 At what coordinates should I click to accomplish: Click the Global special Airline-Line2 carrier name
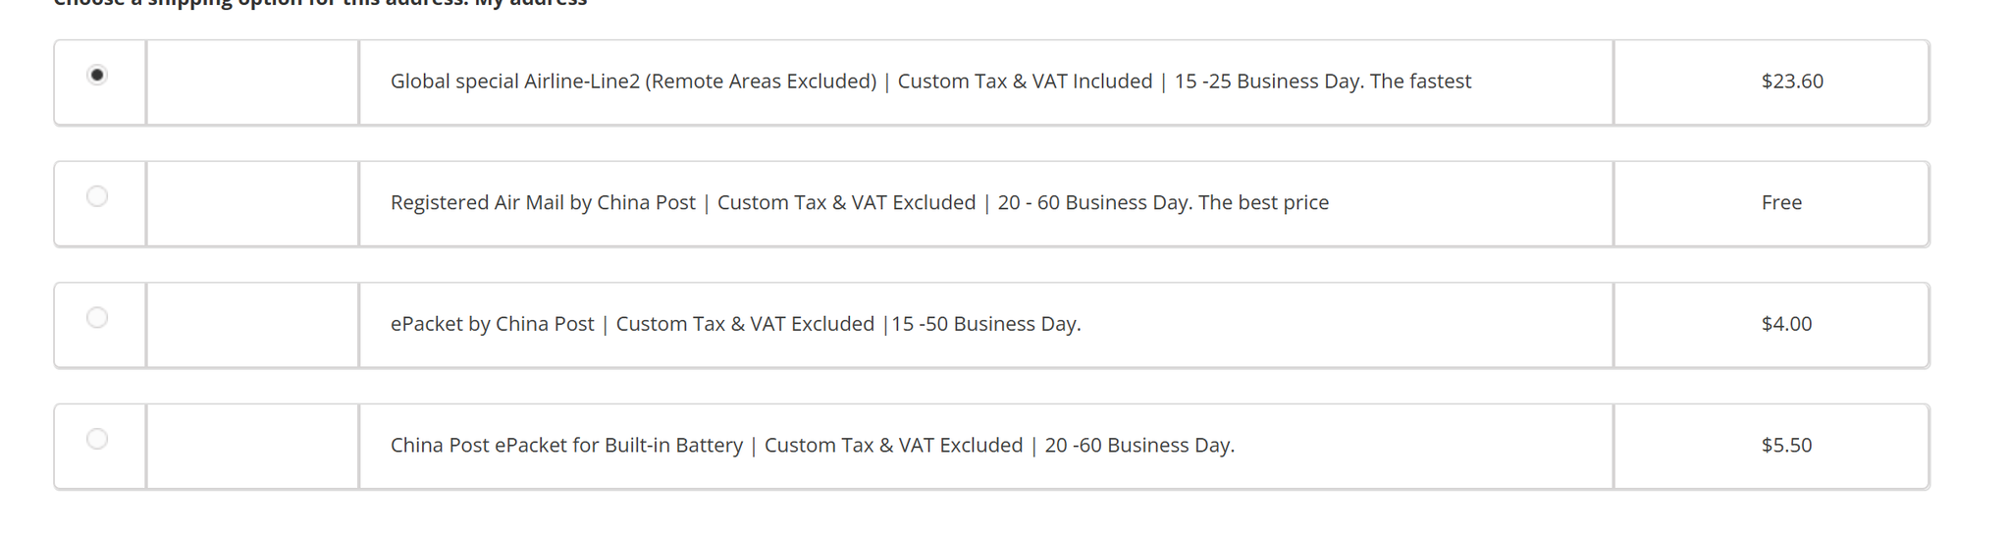633,81
